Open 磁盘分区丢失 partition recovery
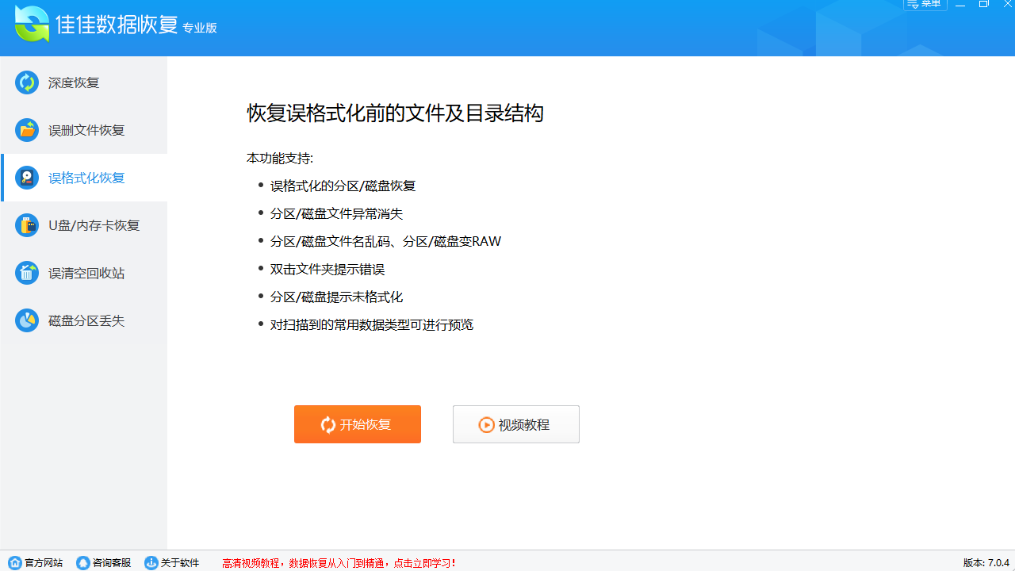Image resolution: width=1015 pixels, height=571 pixels. click(x=83, y=320)
